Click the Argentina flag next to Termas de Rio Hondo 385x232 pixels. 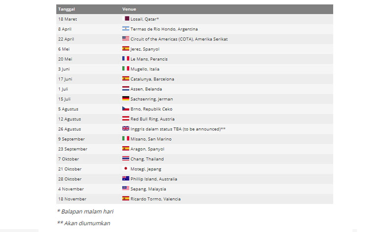point(126,29)
